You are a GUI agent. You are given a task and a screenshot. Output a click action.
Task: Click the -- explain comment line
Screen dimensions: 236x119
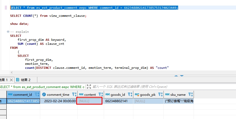pyautogui.click(x=19, y=32)
